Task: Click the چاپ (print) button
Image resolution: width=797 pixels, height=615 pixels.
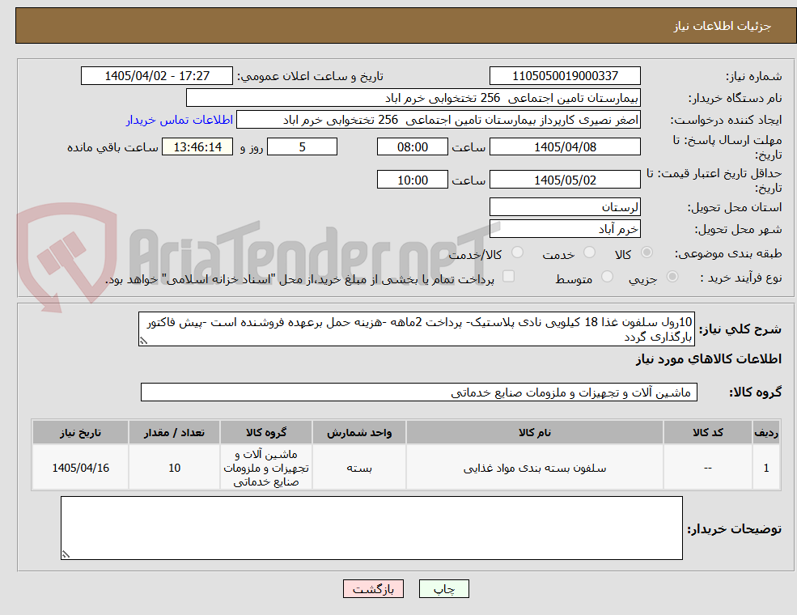Action: [443, 588]
